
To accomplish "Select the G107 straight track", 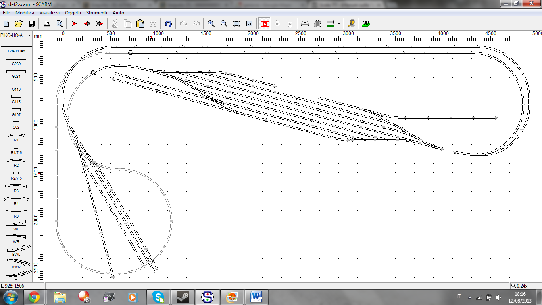I will 16,112.
